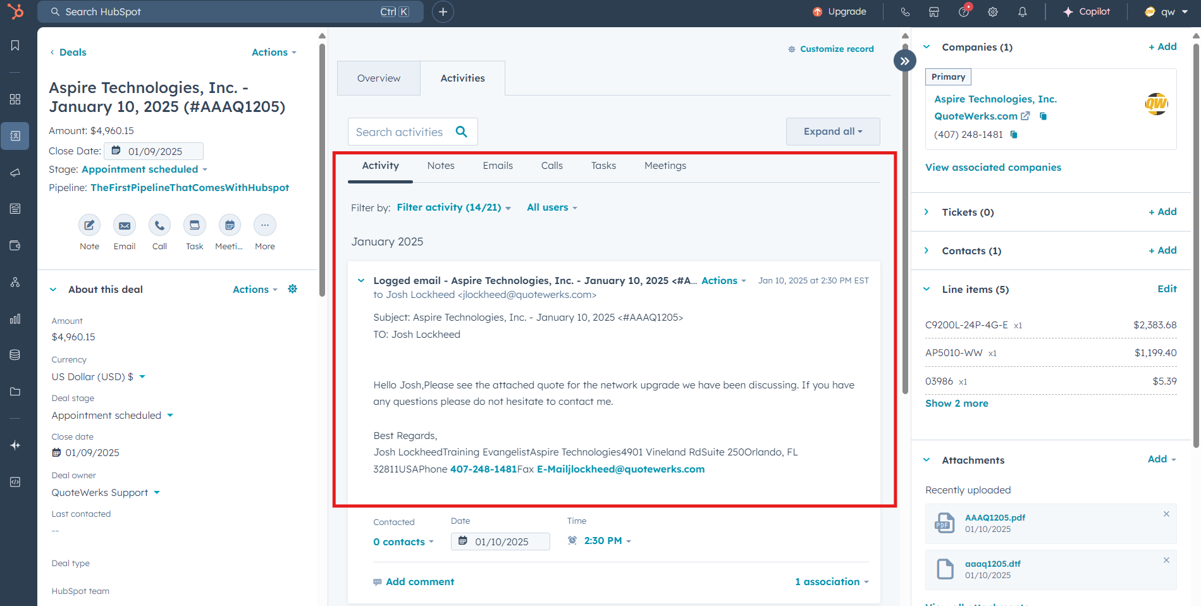Screen dimensions: 1201x606
Task: Show 2 more line items
Action: tap(956, 403)
